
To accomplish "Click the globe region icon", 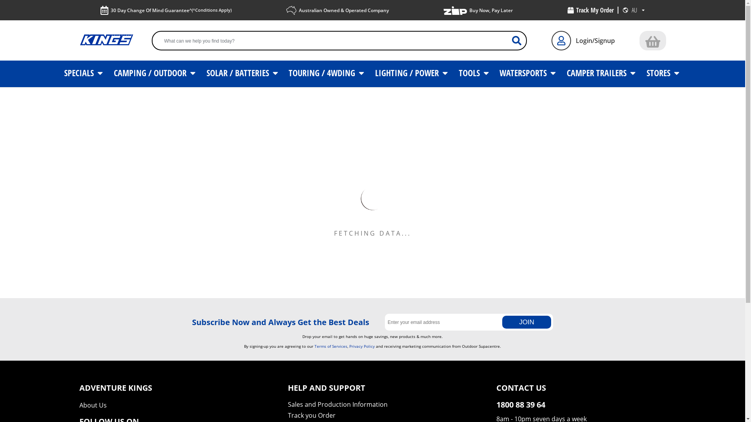I will click(625, 11).
